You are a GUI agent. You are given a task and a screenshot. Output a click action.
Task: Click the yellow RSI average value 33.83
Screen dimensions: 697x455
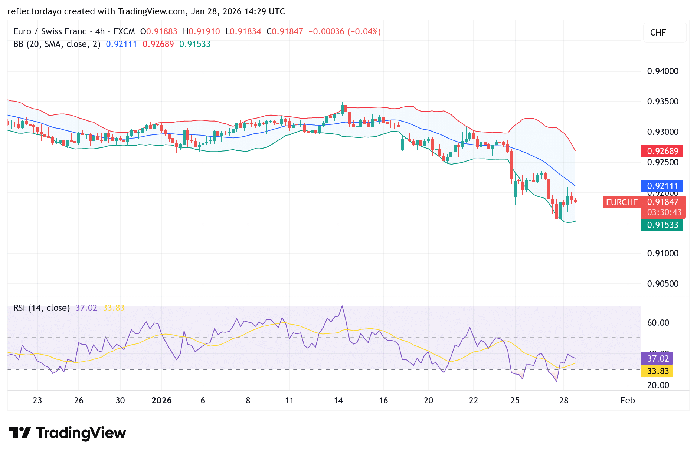coord(657,371)
